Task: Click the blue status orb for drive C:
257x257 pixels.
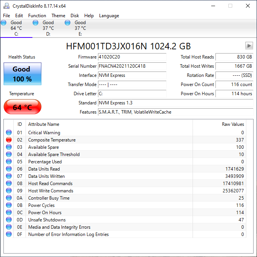Action: coord(3,23)
